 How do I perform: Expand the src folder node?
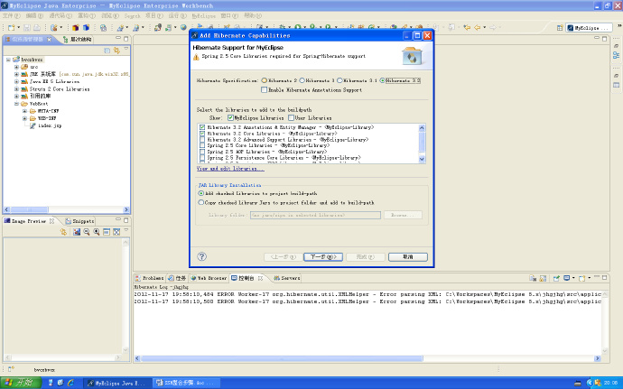[x=16, y=67]
